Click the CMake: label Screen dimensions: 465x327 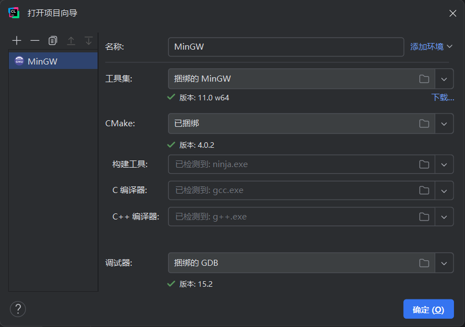(120, 124)
